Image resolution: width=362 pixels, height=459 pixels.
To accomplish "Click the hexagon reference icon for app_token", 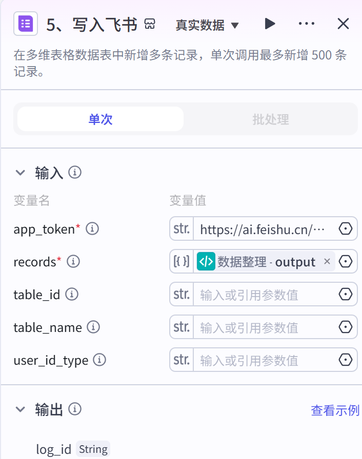I will pos(346,228).
